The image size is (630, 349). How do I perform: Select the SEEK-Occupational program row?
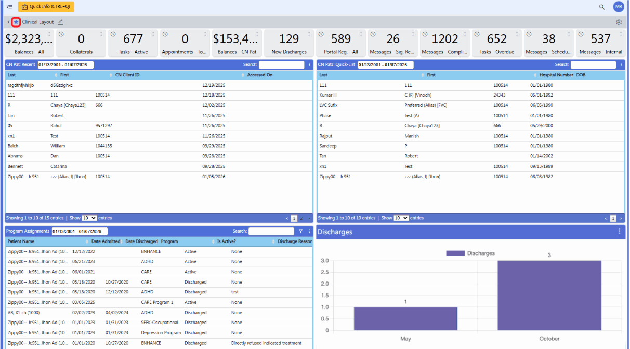[x=159, y=323]
